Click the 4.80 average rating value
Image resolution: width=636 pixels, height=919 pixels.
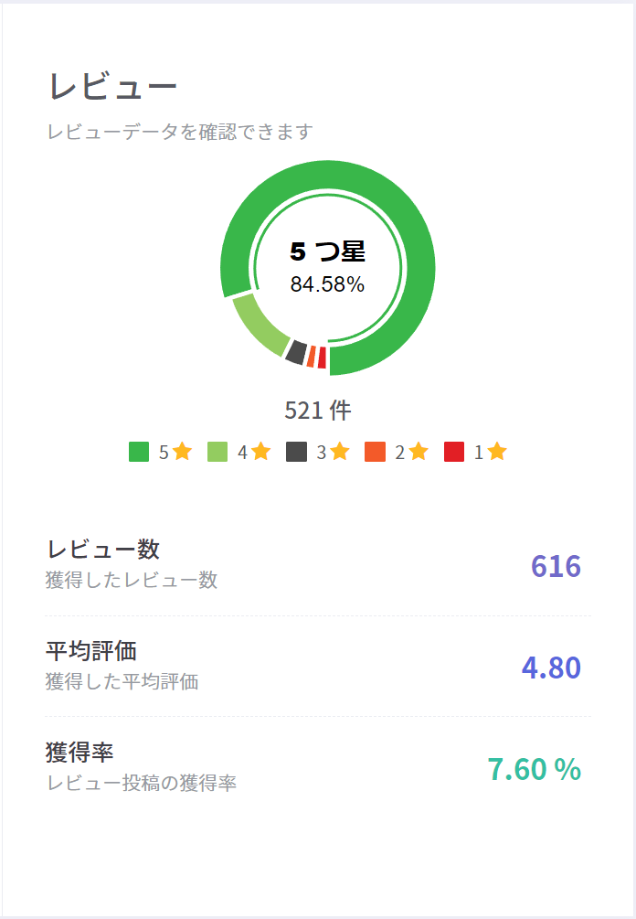pos(551,668)
